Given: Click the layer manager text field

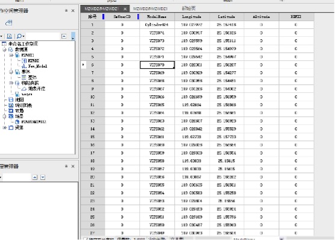Looking at the screenshot, I should [x=16, y=177].
